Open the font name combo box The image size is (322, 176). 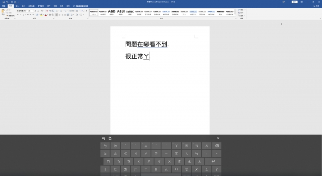pos(22,11)
